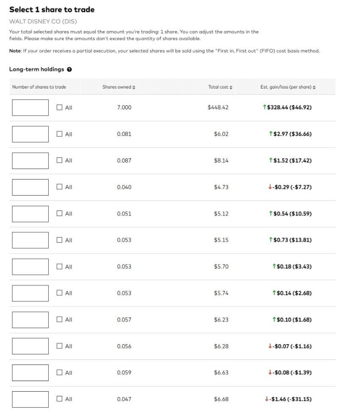Sort by Shares owned column arrows

[134, 87]
